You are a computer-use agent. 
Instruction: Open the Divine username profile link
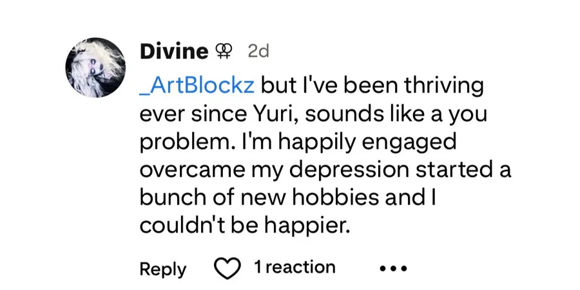(x=173, y=51)
